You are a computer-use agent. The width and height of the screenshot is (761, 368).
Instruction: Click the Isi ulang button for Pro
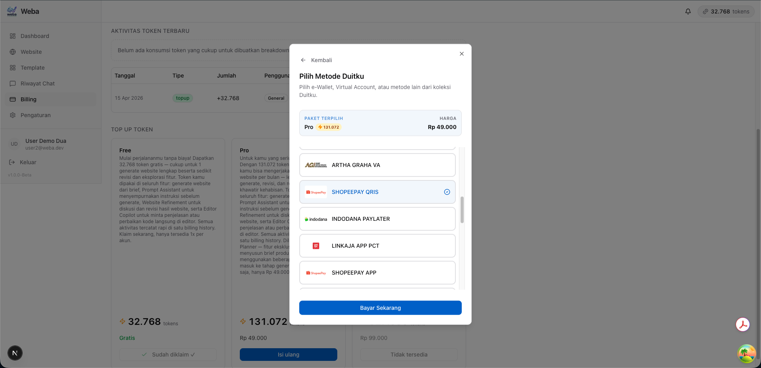point(289,355)
